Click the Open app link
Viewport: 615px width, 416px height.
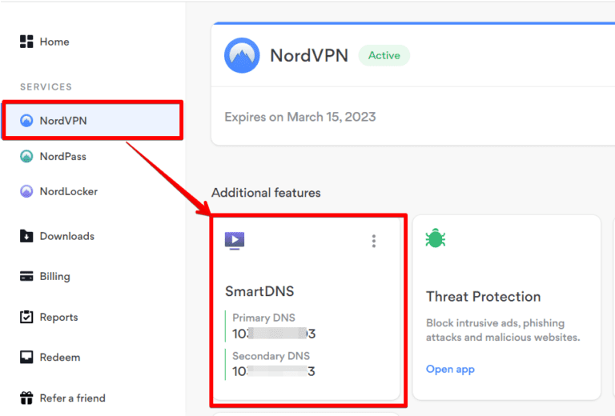point(450,369)
